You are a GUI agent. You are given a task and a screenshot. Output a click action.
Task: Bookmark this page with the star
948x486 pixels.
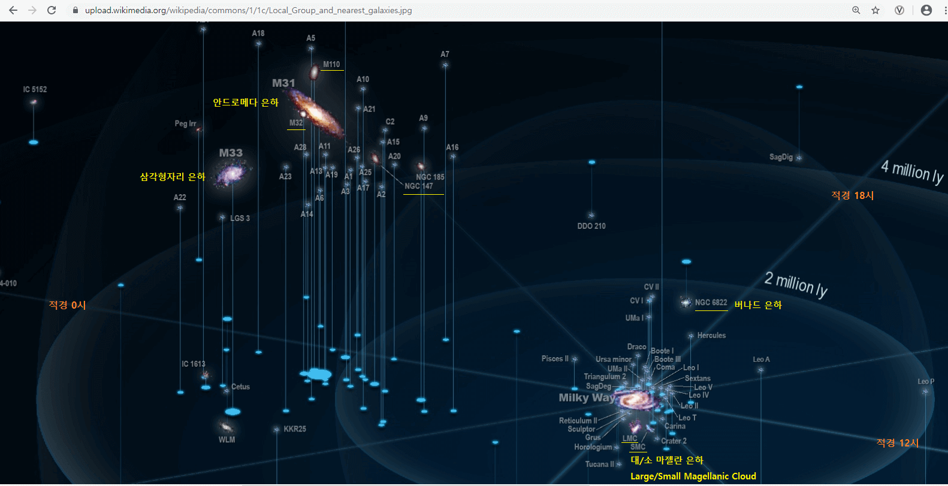[875, 10]
